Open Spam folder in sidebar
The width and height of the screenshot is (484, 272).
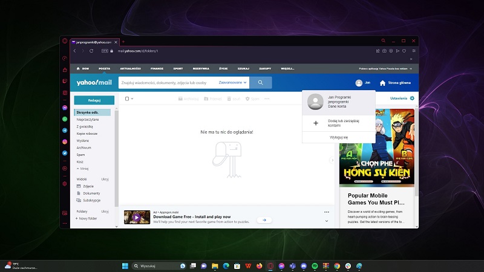80,155
